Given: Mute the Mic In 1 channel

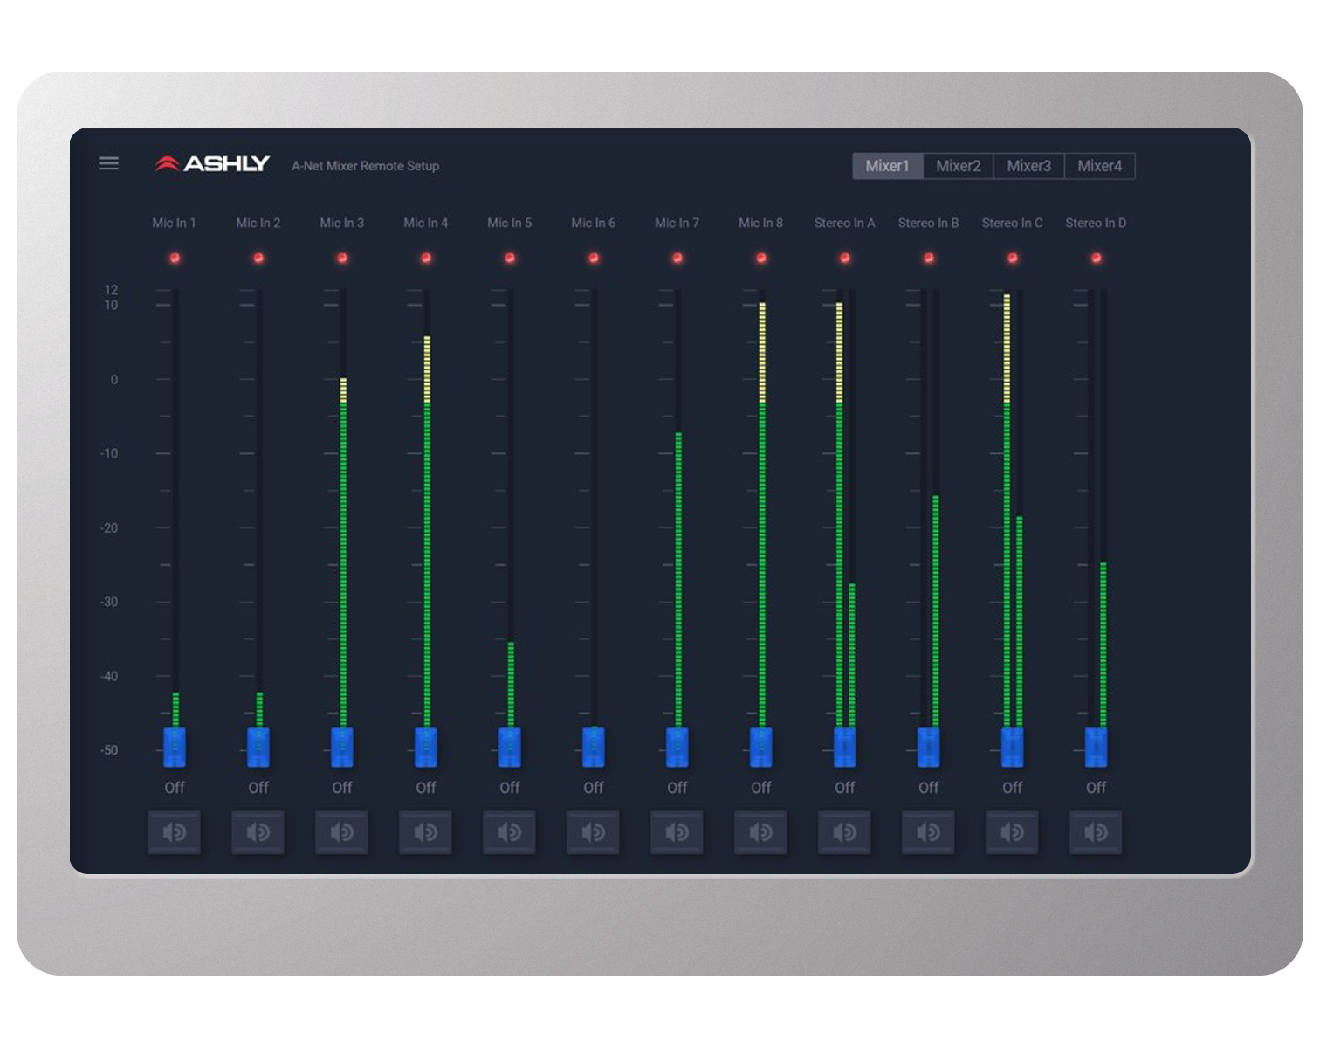Looking at the screenshot, I should pyautogui.click(x=175, y=832).
